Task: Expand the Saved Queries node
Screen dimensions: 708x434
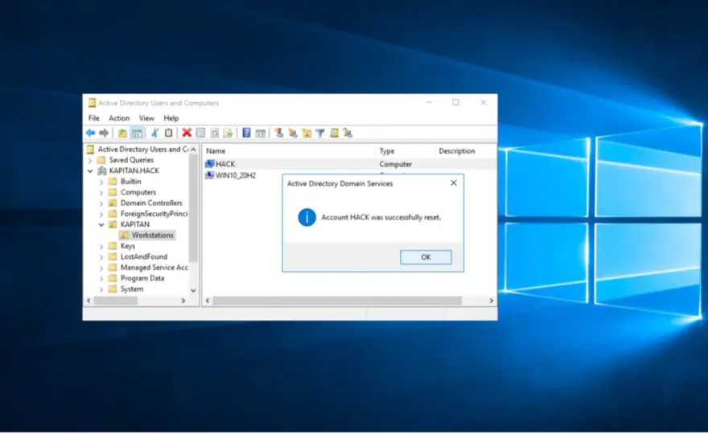Action: pos(90,160)
